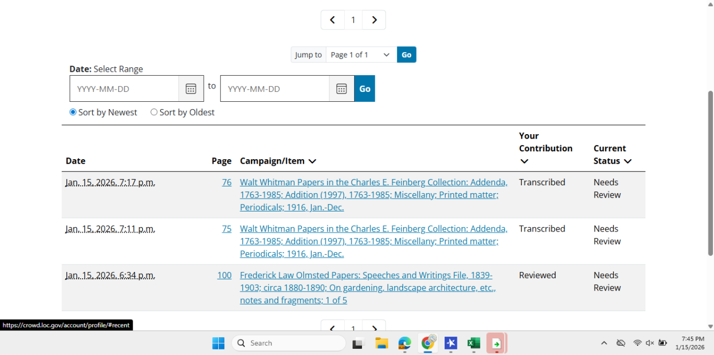Open Walt Whitman Papers link for 7:17 p.m. row
Viewport: 714px width, 355px height.
pos(374,195)
